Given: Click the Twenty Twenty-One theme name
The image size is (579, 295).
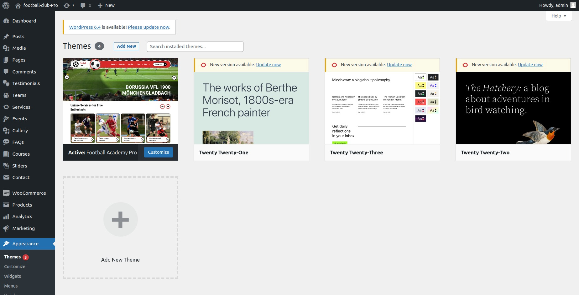Looking at the screenshot, I should [x=224, y=152].
